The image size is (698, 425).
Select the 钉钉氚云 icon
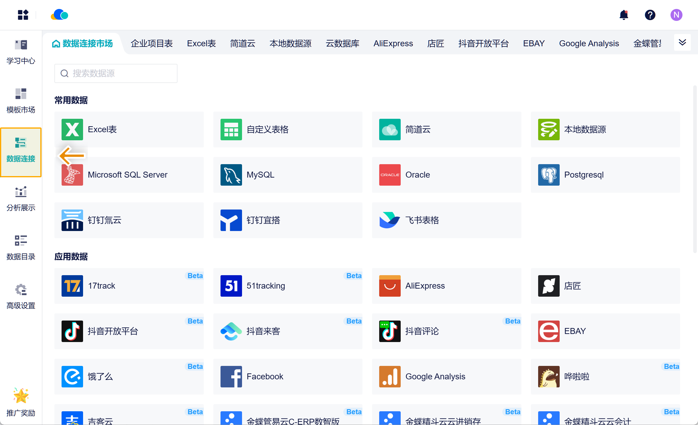tap(72, 220)
